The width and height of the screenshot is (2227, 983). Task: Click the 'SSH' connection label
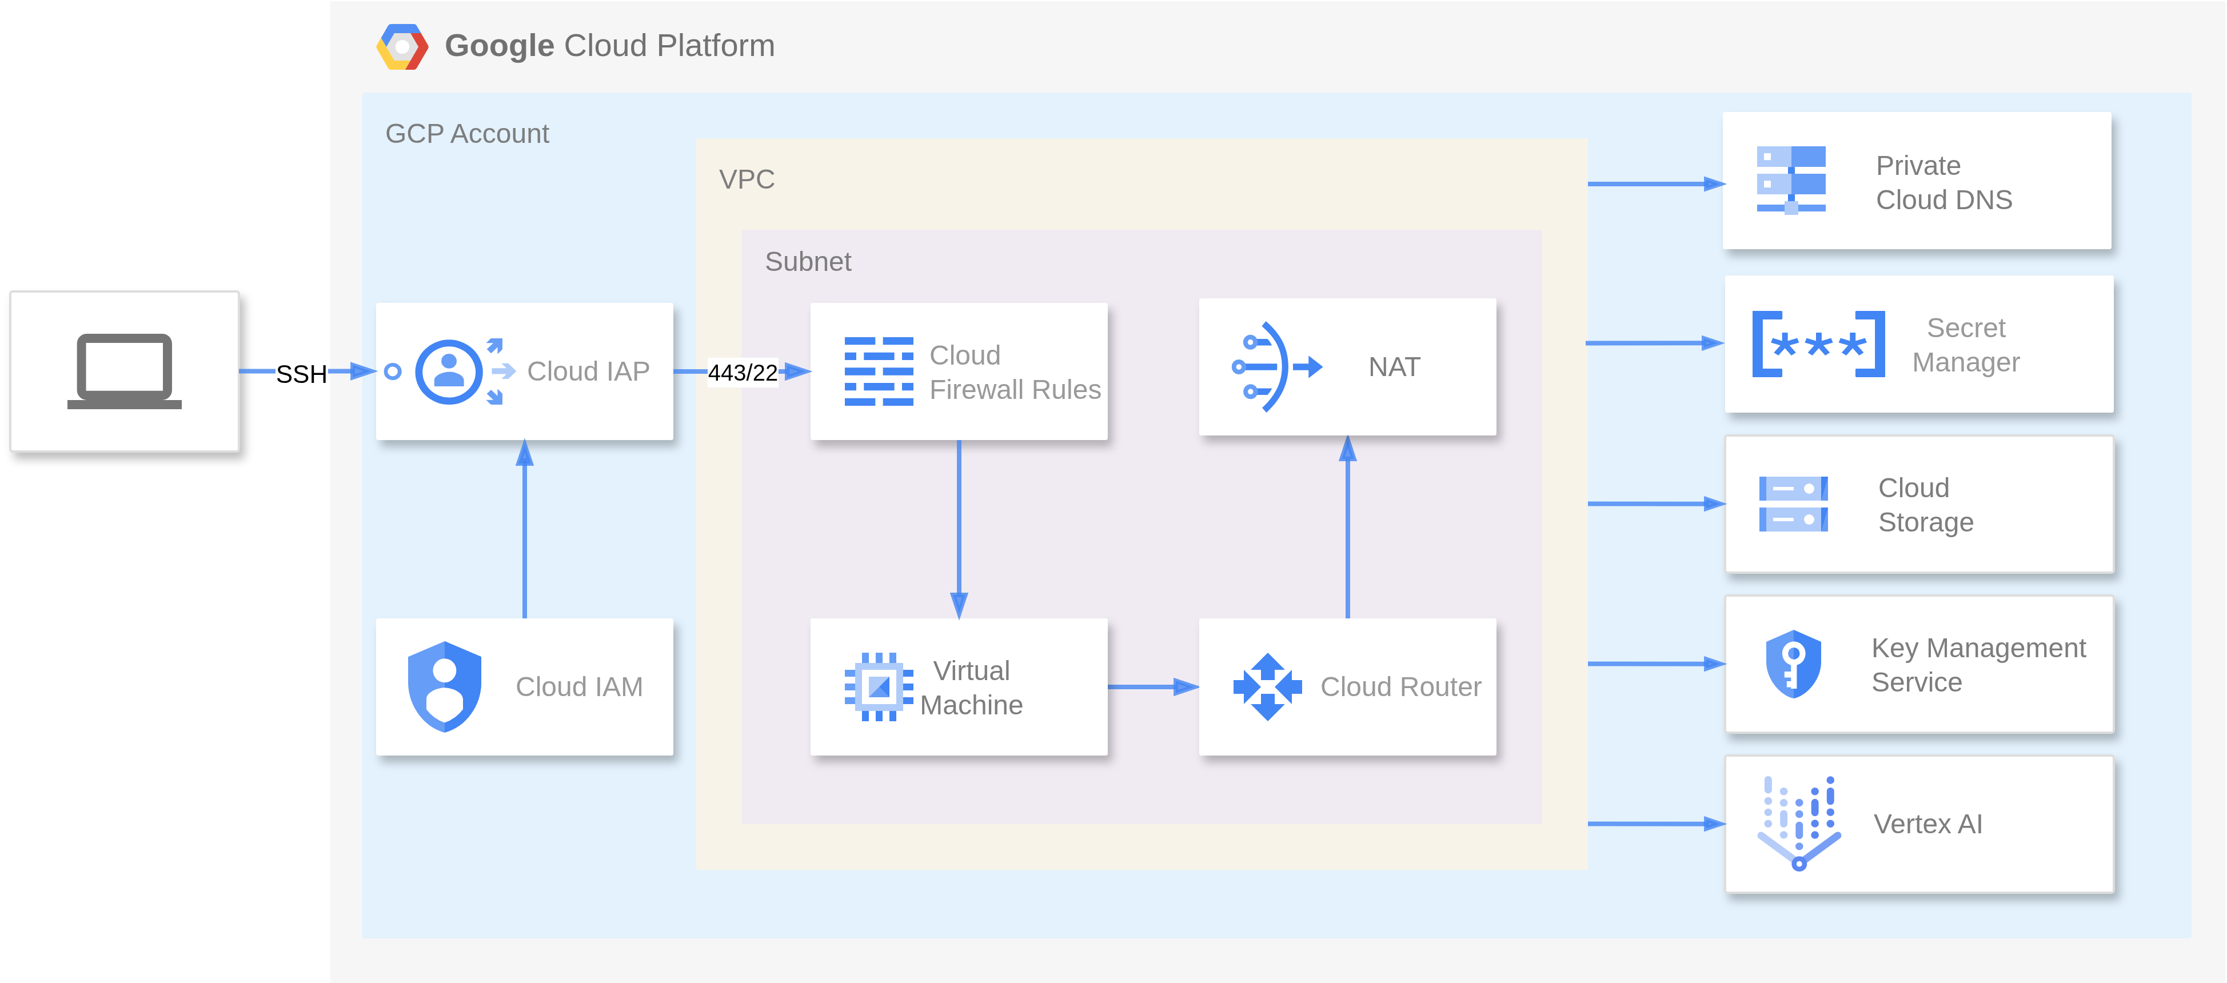click(301, 374)
